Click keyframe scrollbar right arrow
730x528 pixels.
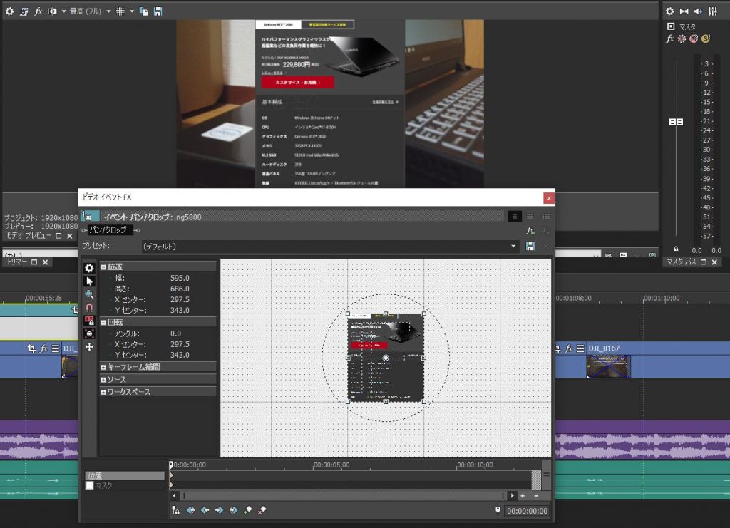pos(512,496)
